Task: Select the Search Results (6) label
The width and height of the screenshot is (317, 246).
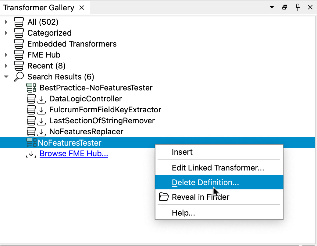Action: click(x=61, y=77)
